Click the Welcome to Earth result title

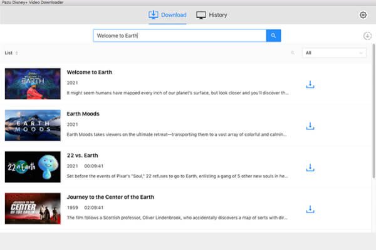(90, 72)
